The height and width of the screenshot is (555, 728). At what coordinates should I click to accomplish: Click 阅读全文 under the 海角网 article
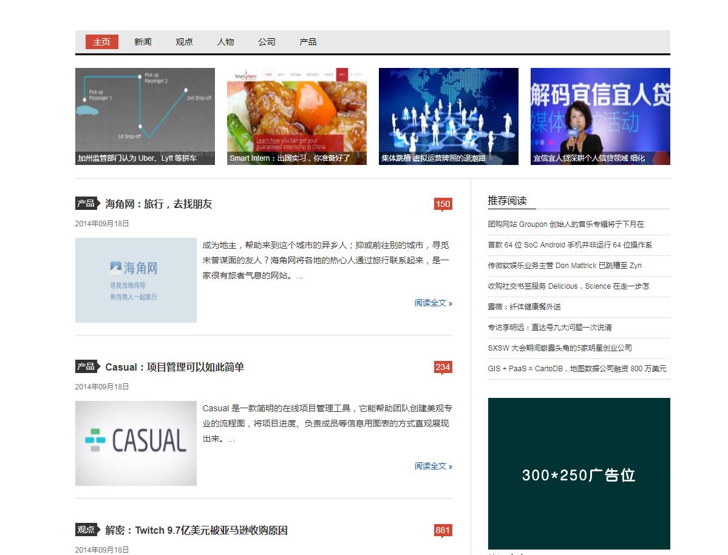point(433,303)
